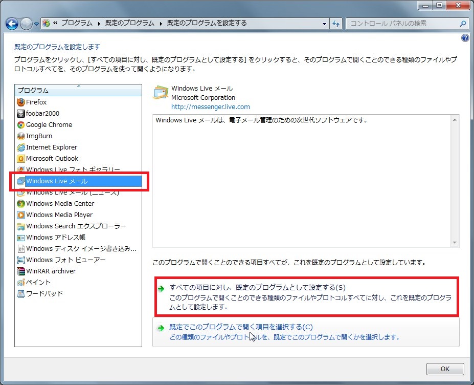Click the Windows Media Player icon
Viewport: 474px width, 385px height.
(21, 215)
